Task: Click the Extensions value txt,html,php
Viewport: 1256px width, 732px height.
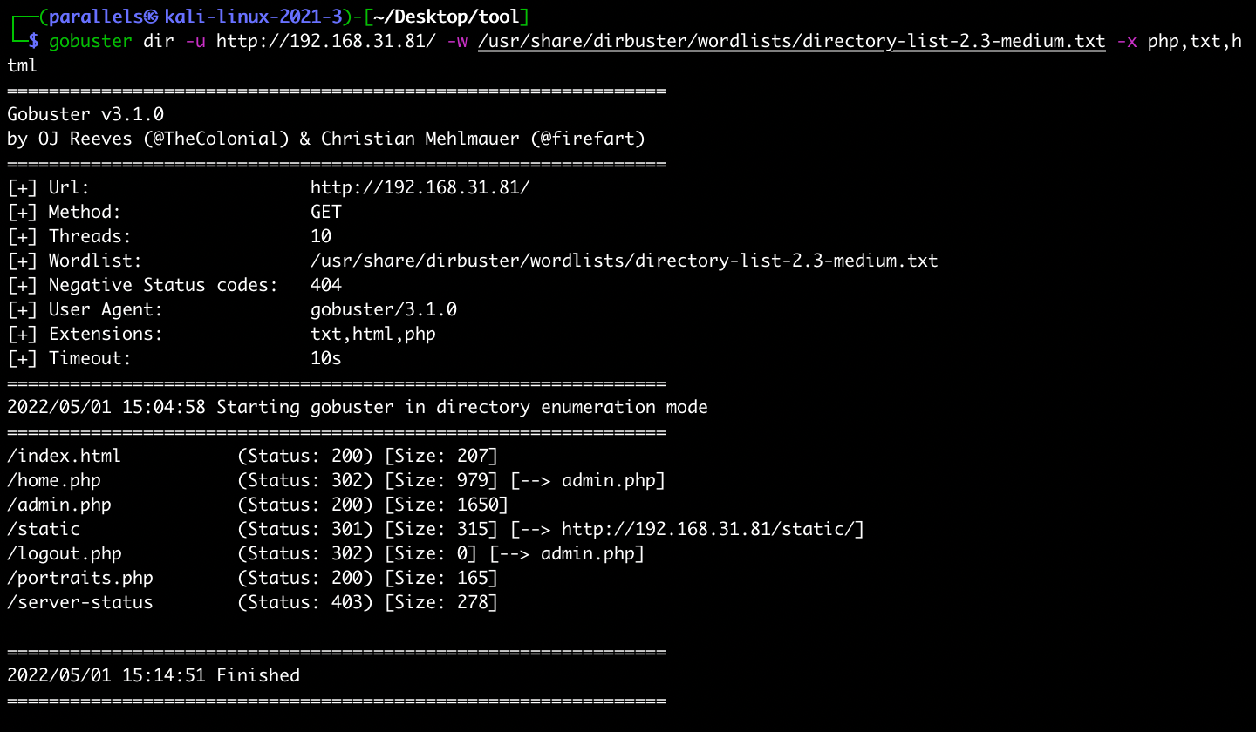Action: 372,334
